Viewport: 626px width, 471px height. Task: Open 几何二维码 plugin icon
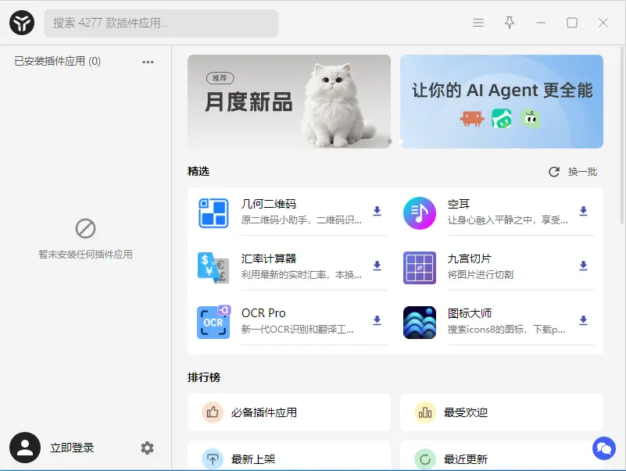tap(213, 213)
